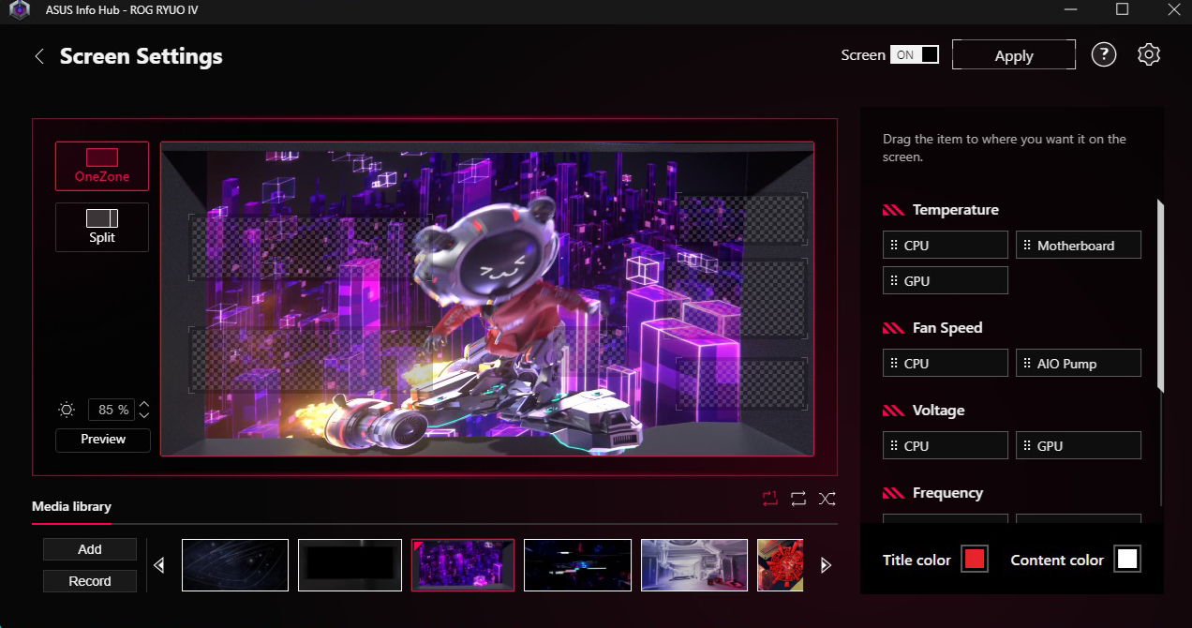This screenshot has height=628, width=1192.
Task: Show next media thumbnails with the right arrow
Action: click(826, 565)
